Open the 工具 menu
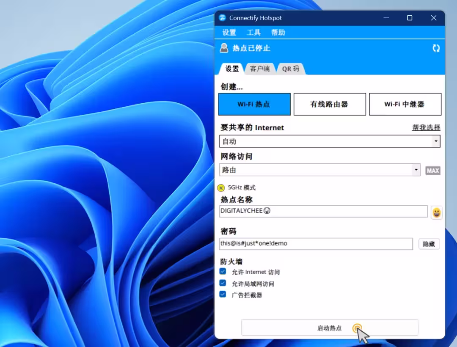The width and height of the screenshot is (457, 347). click(x=253, y=32)
